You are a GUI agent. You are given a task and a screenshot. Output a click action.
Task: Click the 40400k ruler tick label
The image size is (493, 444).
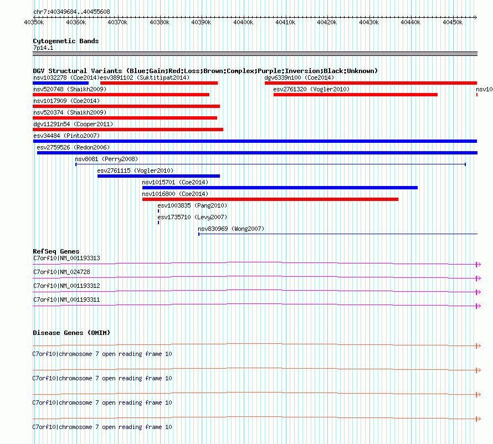[243, 23]
